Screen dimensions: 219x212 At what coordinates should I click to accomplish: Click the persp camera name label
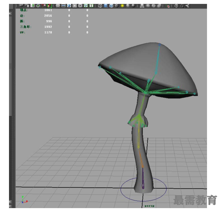pos(149,206)
